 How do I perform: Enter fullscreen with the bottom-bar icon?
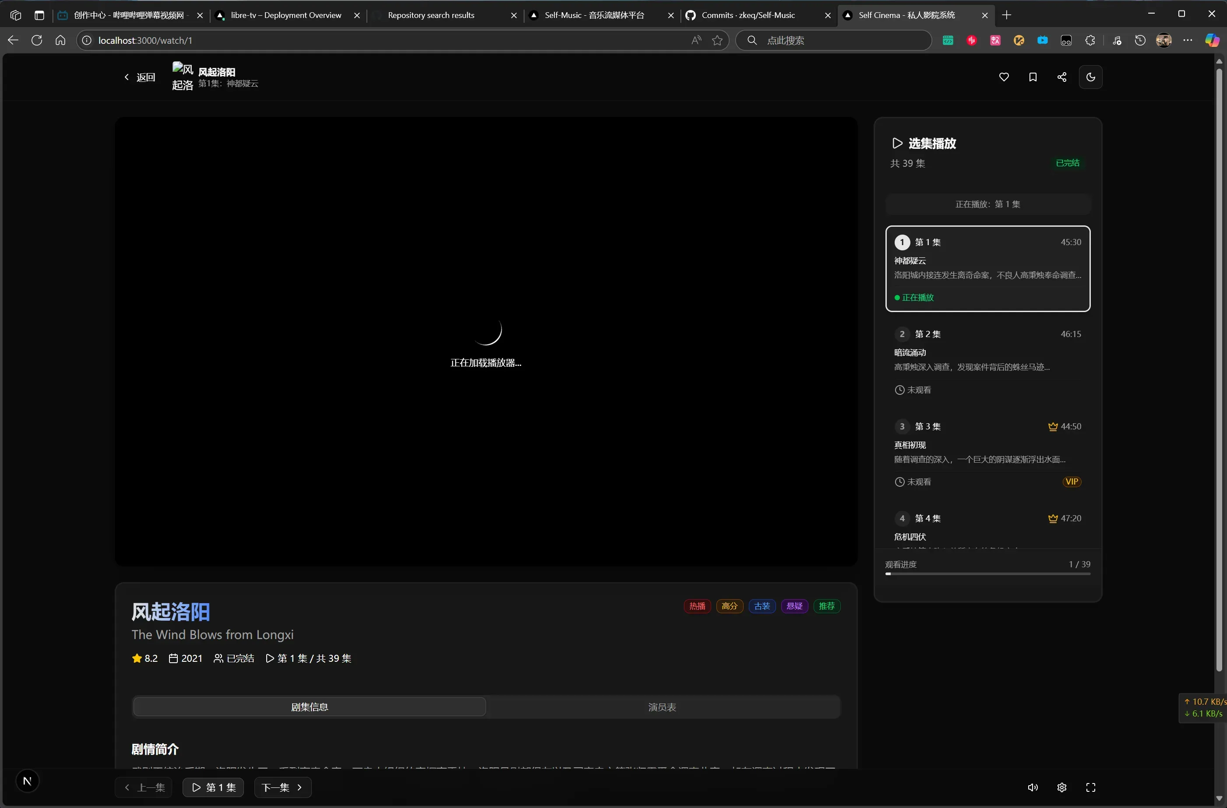[1090, 787]
